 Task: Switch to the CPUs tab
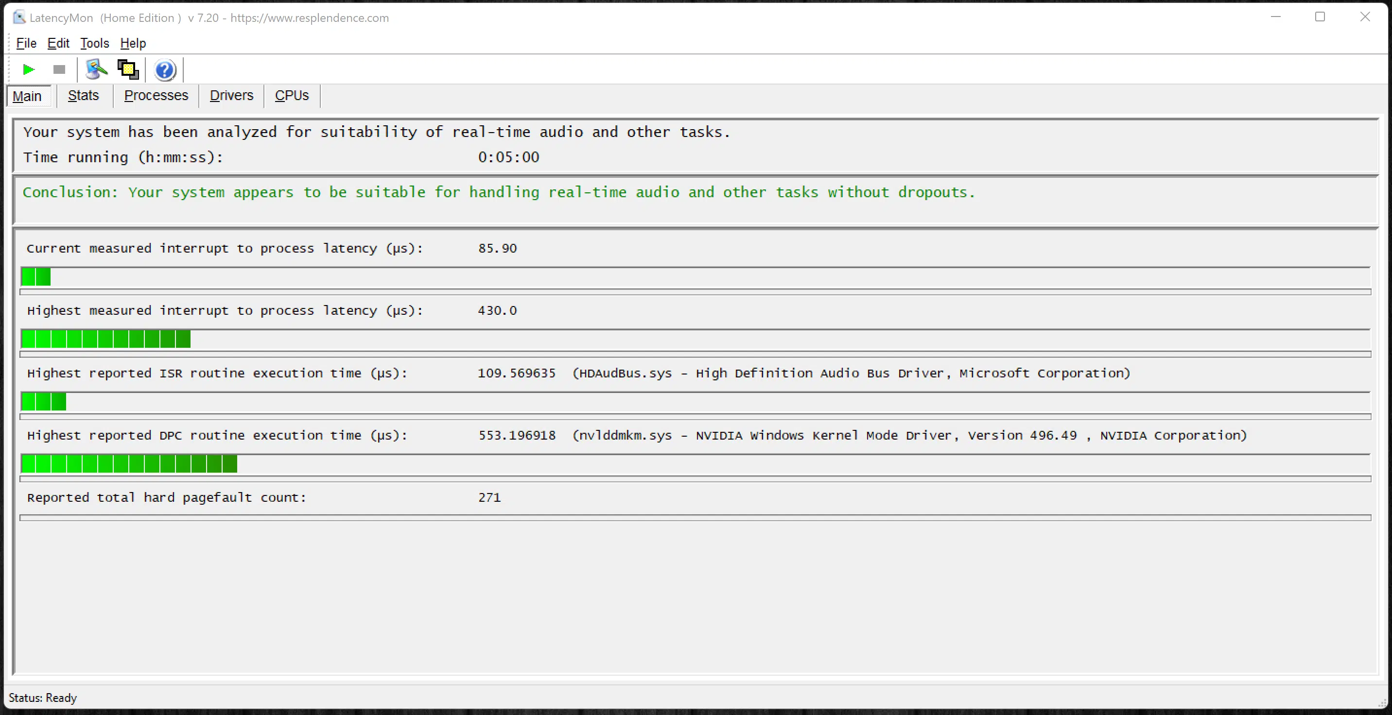coord(292,96)
